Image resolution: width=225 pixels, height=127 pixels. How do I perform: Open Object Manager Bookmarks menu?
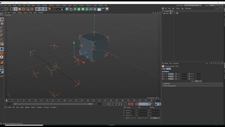click(188, 8)
